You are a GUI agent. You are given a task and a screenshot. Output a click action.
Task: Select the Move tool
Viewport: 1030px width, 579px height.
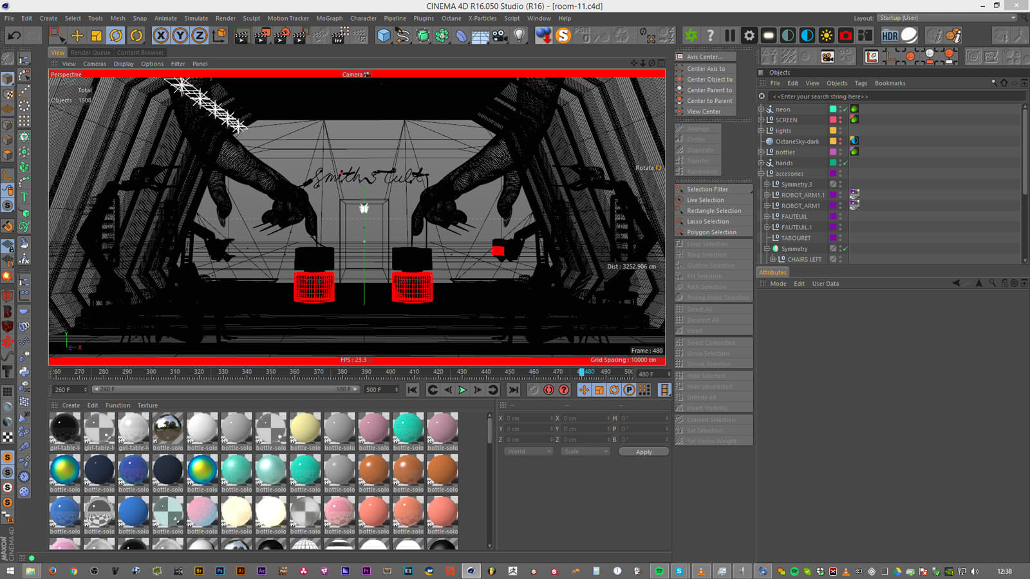(77, 35)
